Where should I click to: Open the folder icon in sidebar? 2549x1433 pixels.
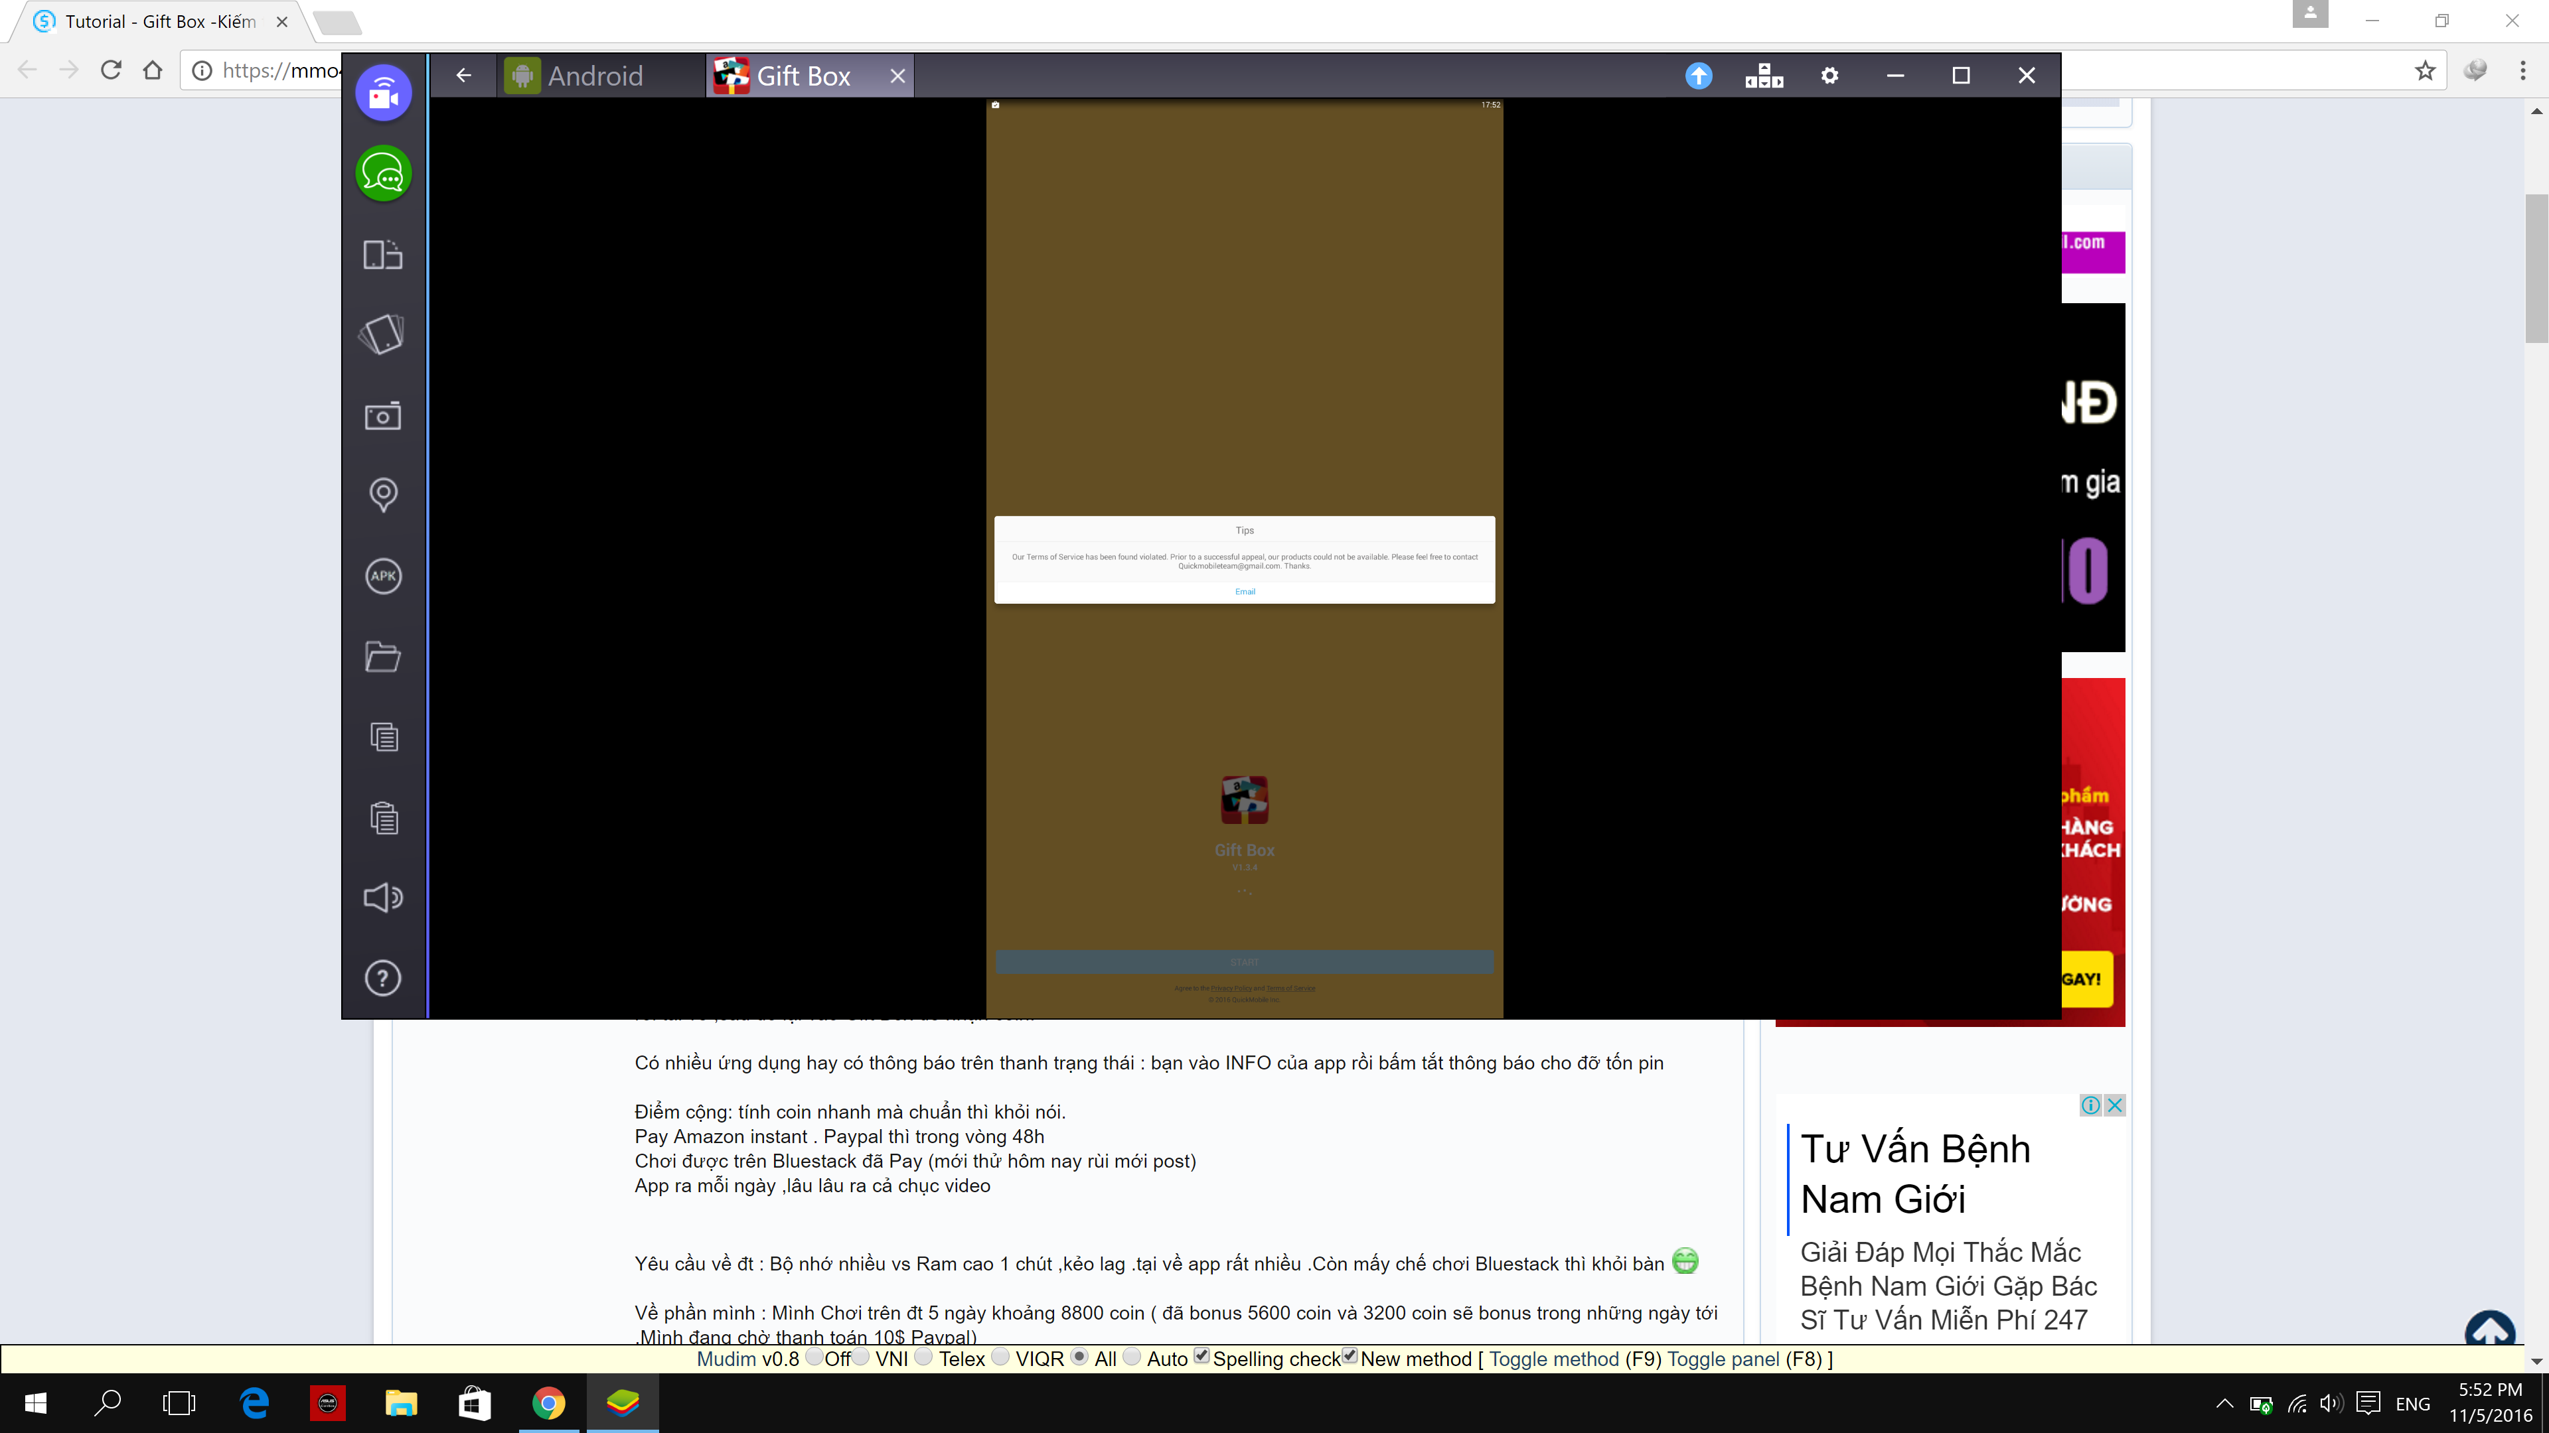383,657
